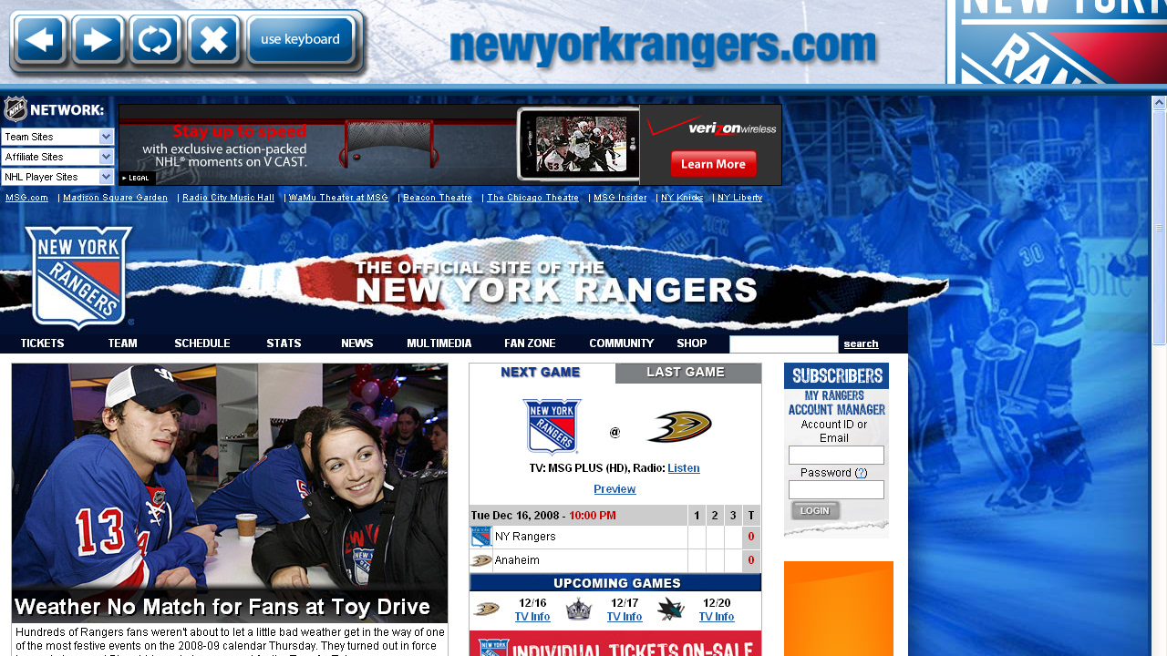Click the Rangers logo in matchup
The width and height of the screenshot is (1167, 656).
pos(552,426)
